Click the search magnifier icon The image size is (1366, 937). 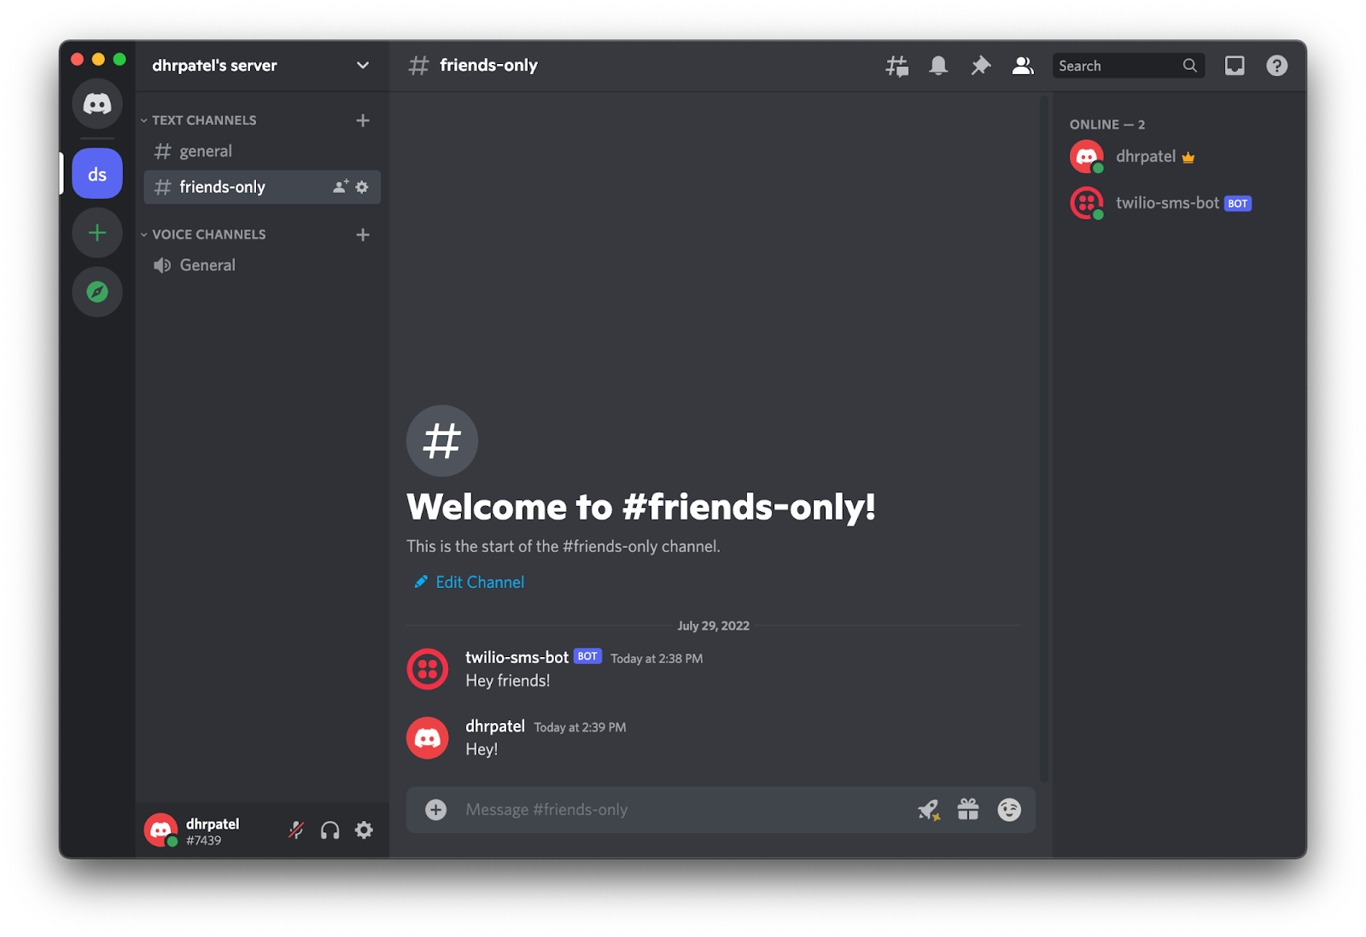(1189, 66)
